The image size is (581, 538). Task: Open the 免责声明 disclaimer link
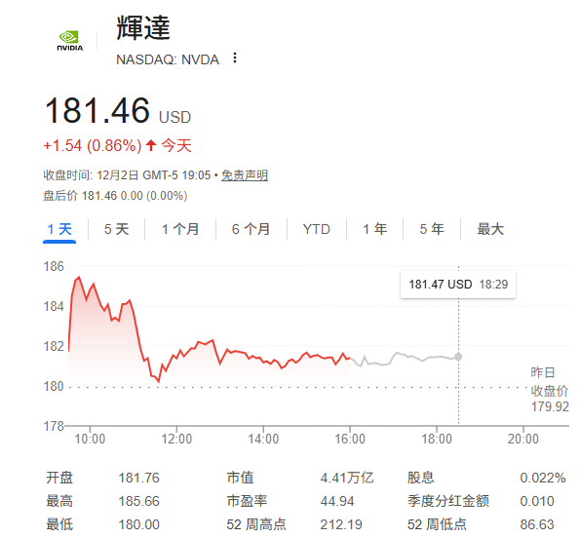(x=245, y=175)
